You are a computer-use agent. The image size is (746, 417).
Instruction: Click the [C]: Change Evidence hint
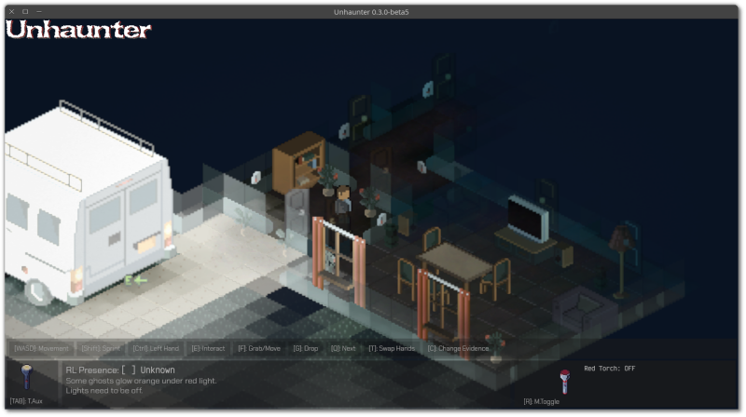coord(458,349)
